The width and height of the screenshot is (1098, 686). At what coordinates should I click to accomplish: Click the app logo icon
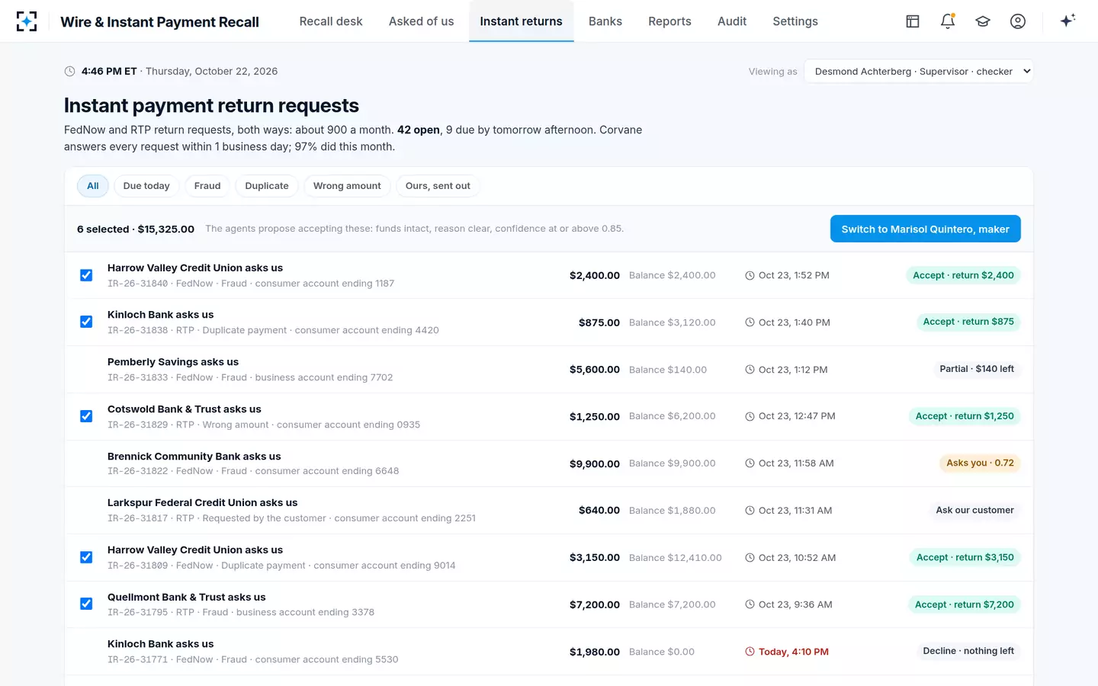[x=27, y=21]
